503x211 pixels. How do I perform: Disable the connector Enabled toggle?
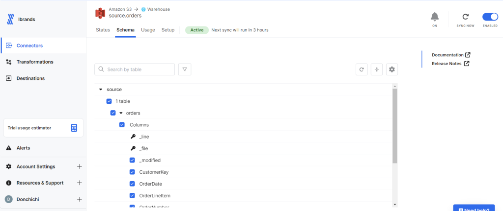click(490, 17)
